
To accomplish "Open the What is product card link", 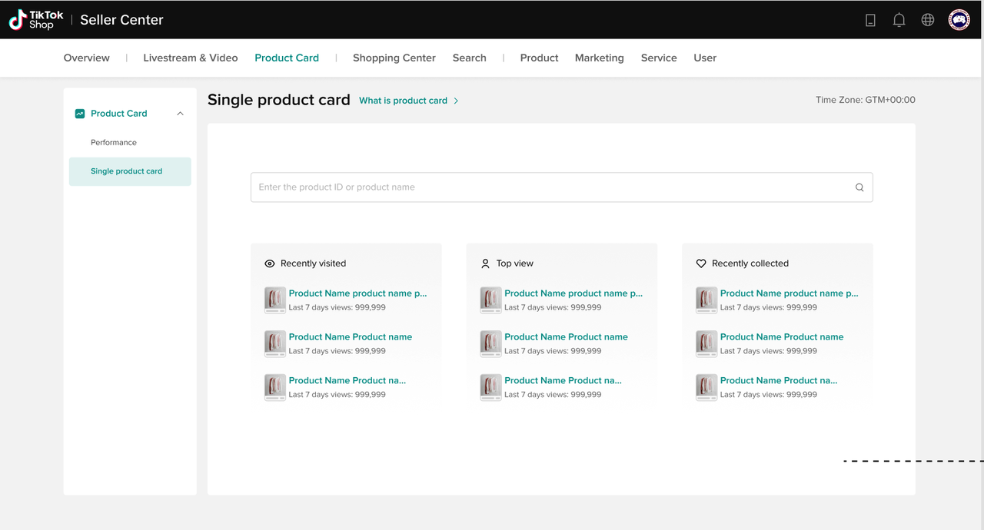I will pos(403,101).
